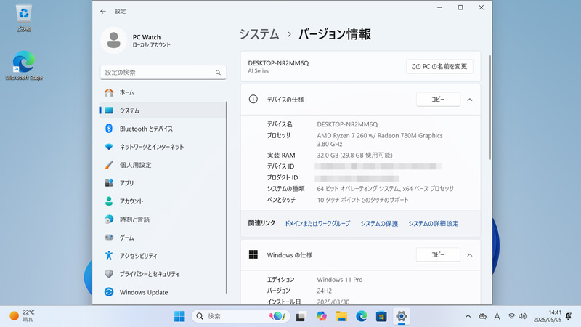Image resolution: width=581 pixels, height=327 pixels.
Task: Open Bluetooth とデバイス settings
Action: point(163,129)
